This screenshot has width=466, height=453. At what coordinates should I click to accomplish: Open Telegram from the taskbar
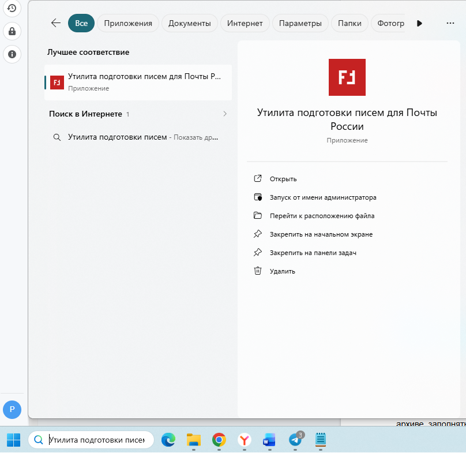coord(295,440)
